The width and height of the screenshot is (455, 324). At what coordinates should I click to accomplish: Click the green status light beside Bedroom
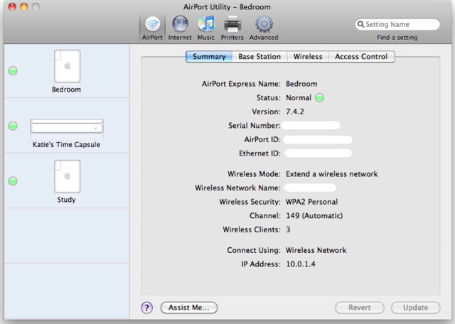click(13, 71)
